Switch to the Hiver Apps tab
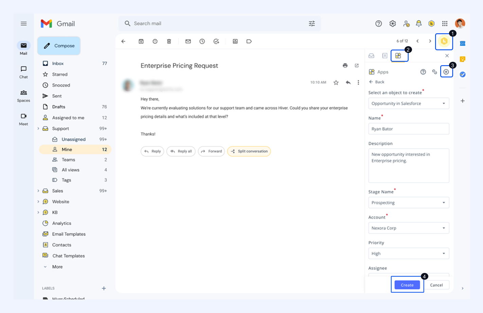Screen dimensions: 483x313 (x=398, y=56)
